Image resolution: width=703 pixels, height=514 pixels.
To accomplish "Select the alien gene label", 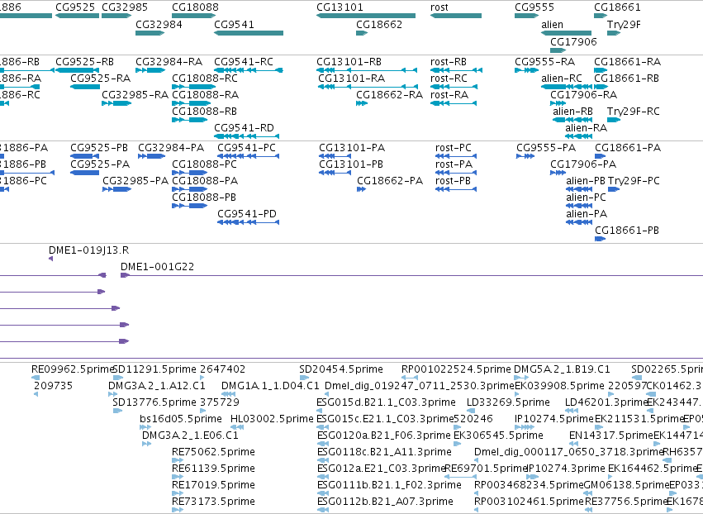I will (553, 24).
